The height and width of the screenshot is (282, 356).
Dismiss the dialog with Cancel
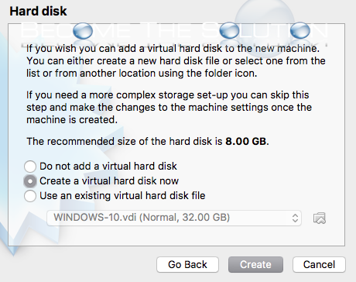[319, 264]
